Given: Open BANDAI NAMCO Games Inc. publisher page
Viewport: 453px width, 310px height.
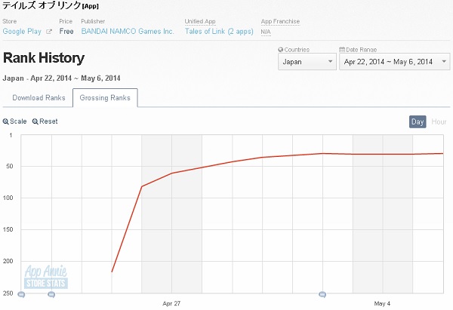Looking at the screenshot, I should pos(128,32).
